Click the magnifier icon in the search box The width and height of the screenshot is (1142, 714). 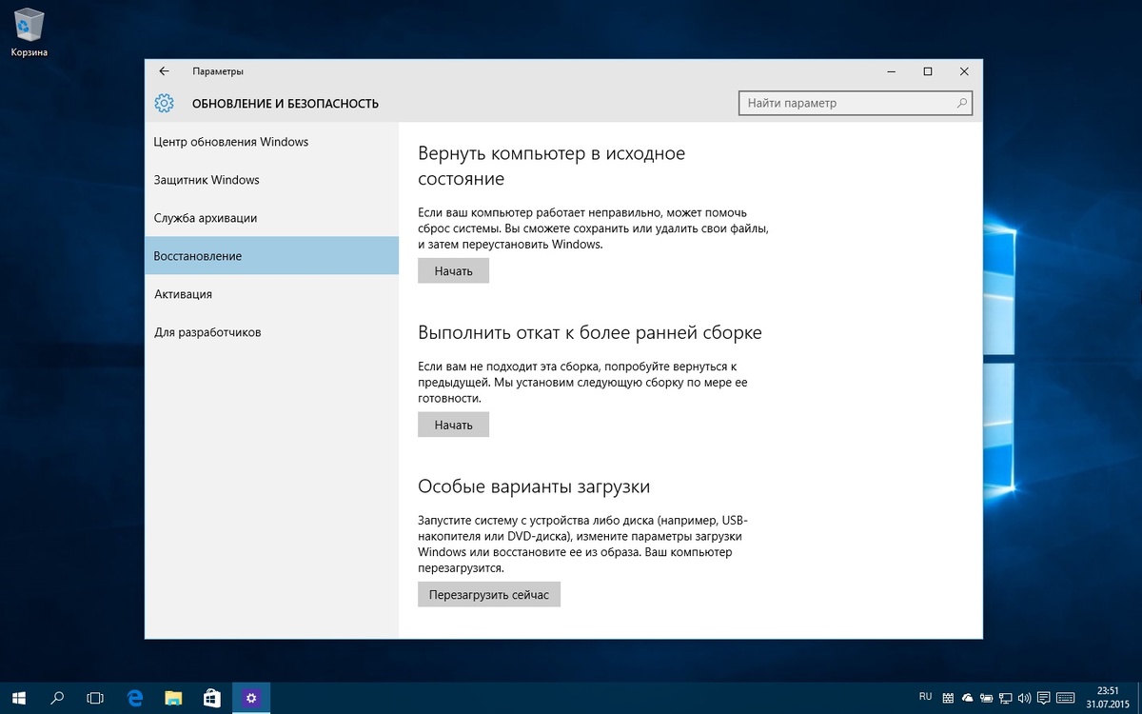961,103
